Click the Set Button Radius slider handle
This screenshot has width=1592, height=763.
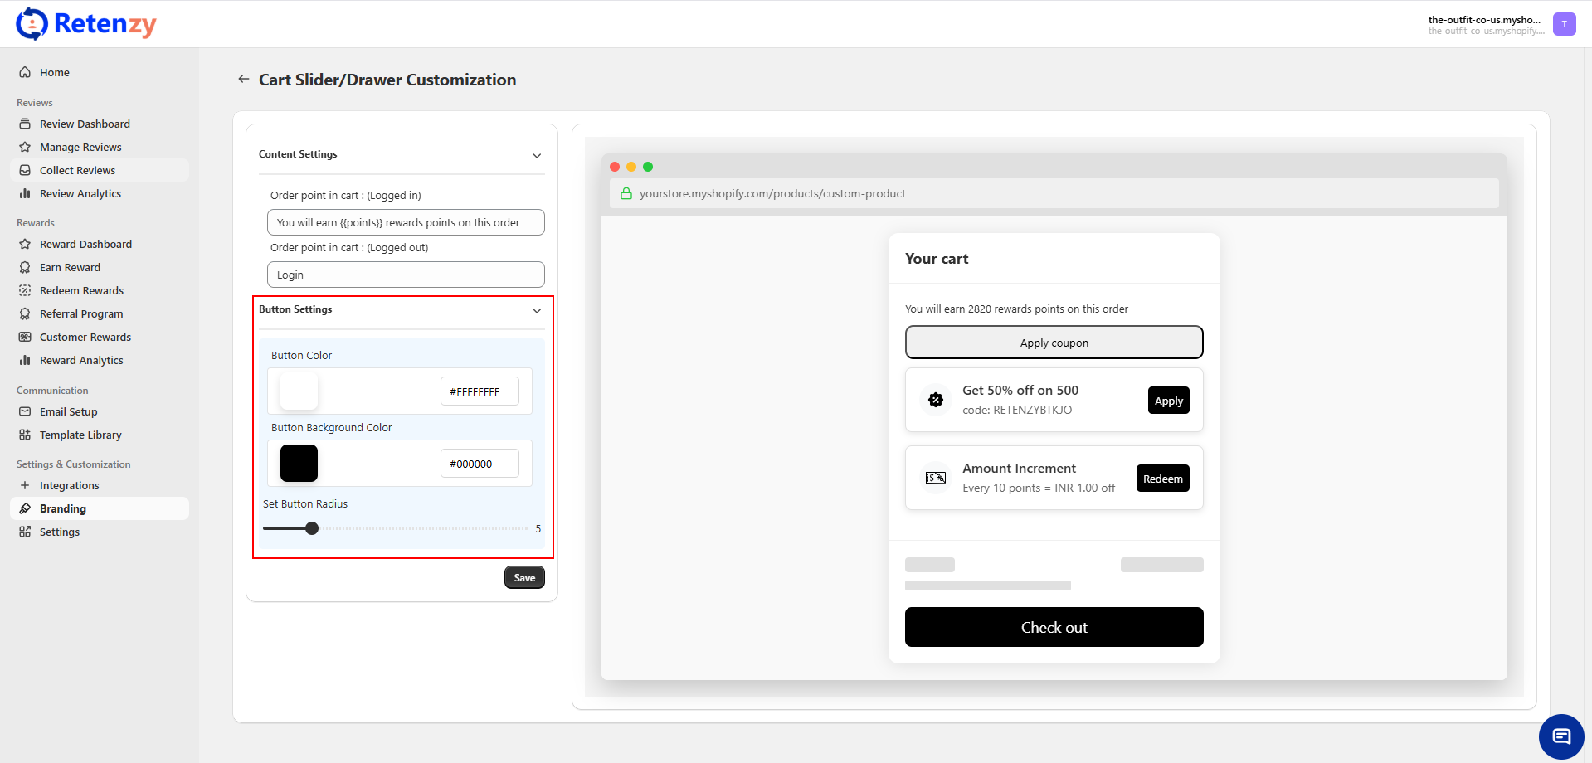coord(312,529)
